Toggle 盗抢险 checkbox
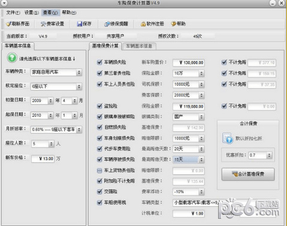The height and width of the screenshot is (226, 287). click(99, 106)
